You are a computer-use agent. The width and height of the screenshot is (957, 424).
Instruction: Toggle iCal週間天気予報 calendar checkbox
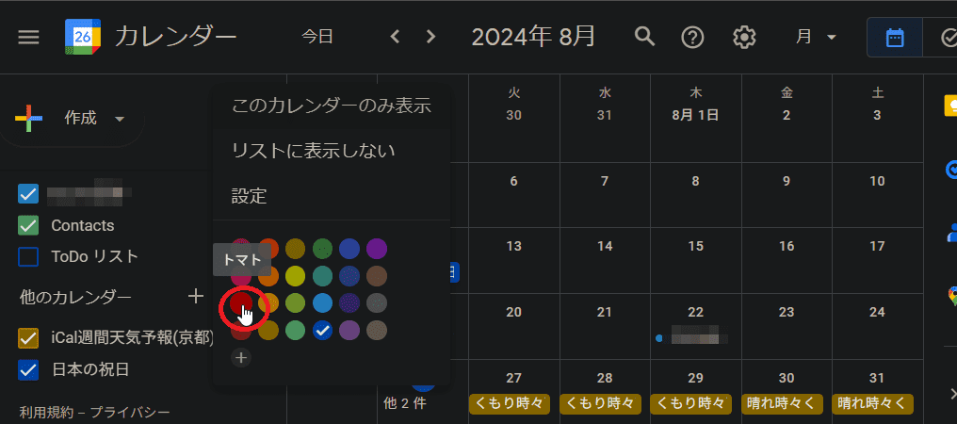(28, 338)
